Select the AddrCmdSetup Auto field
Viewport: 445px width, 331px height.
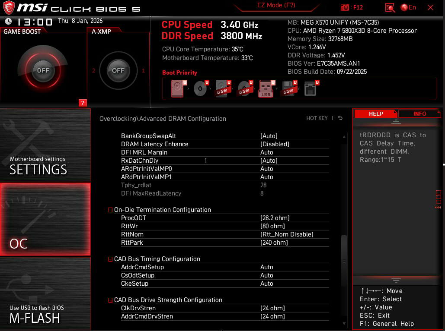click(267, 267)
